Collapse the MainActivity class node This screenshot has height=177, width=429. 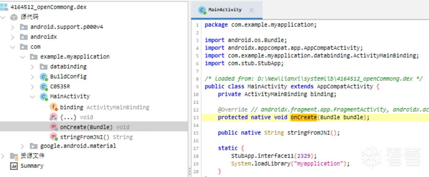point(33,97)
